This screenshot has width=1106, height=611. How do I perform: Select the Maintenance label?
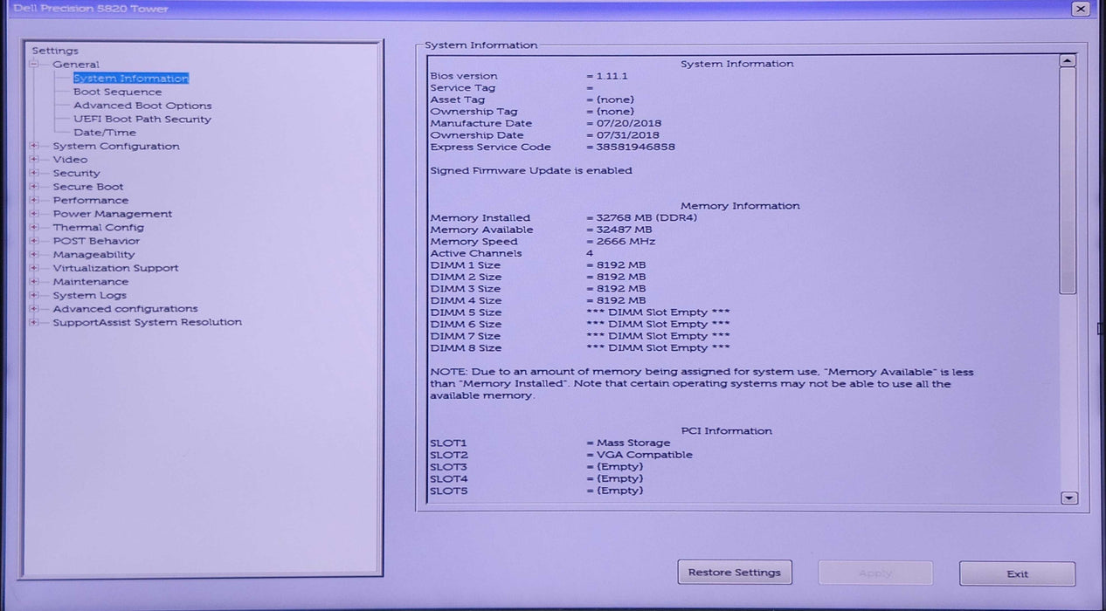[91, 282]
